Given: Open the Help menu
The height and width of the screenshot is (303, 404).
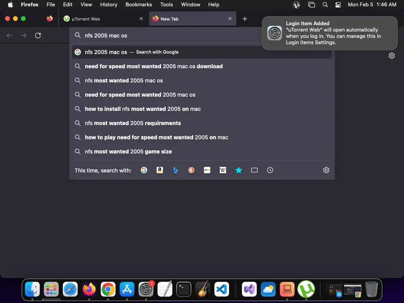Looking at the screenshot, I should point(213,4).
